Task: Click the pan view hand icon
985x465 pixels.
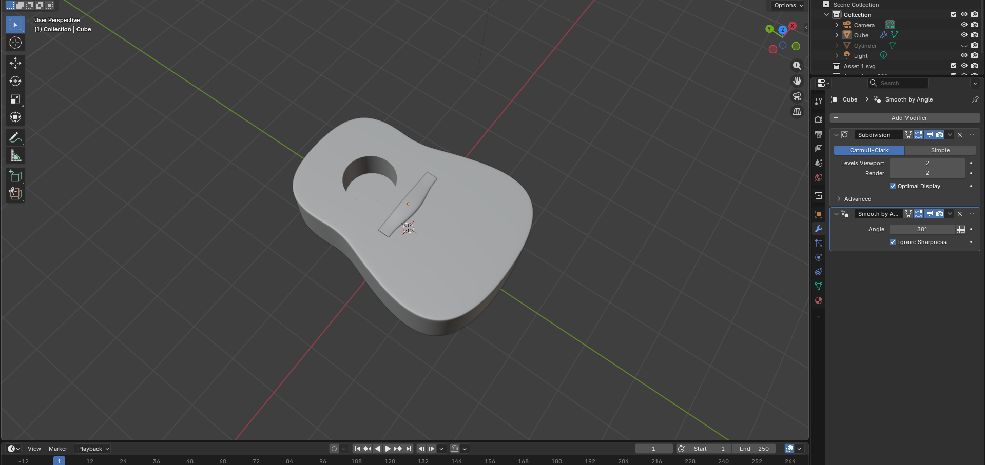Action: (x=797, y=81)
